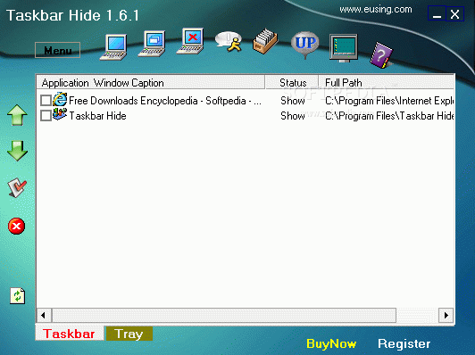The width and height of the screenshot is (475, 355).
Task: Switch to the Tray tab
Action: tap(129, 334)
